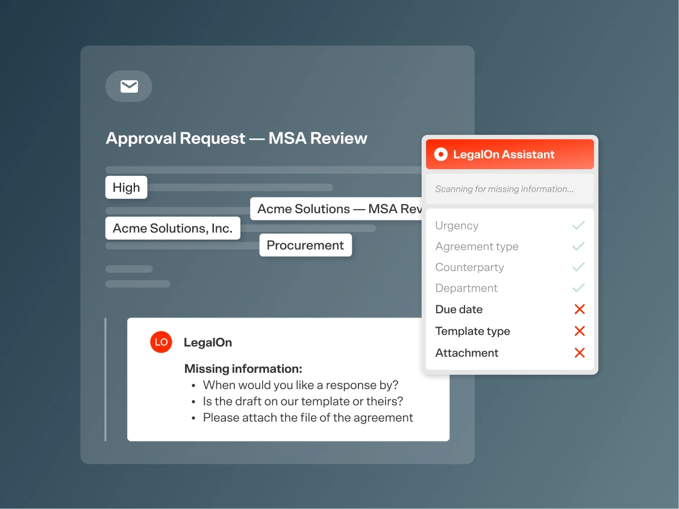Select the High urgency tag

tap(127, 187)
